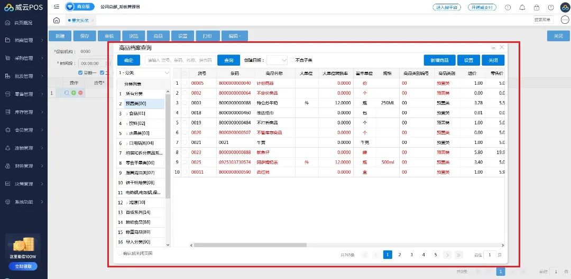Open the 创建日期 dropdown

point(277,60)
